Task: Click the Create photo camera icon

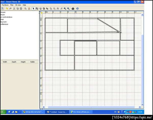Action: pyautogui.click(x=73, y=9)
